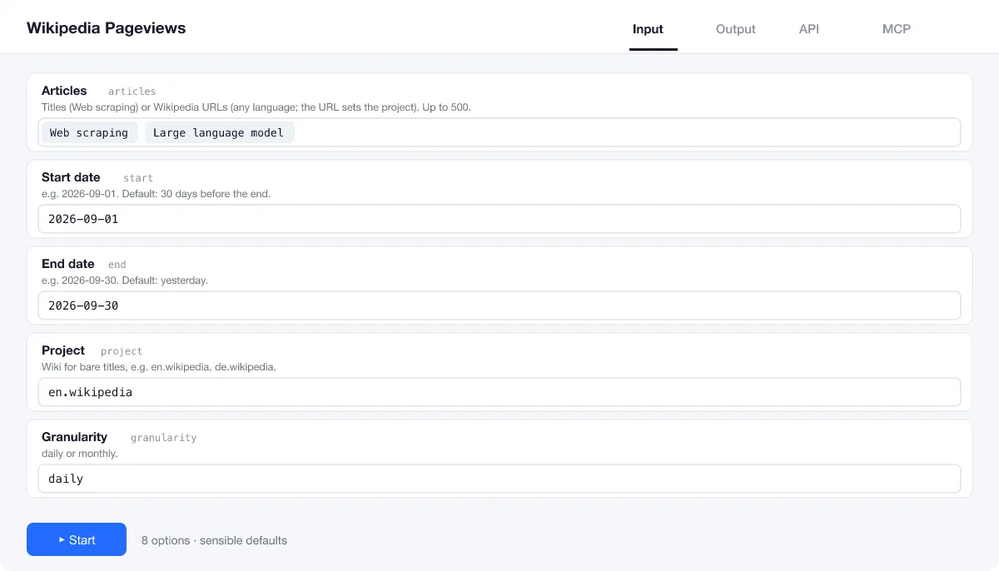
Task: Click the 'granularity' parameter name text
Action: [163, 438]
